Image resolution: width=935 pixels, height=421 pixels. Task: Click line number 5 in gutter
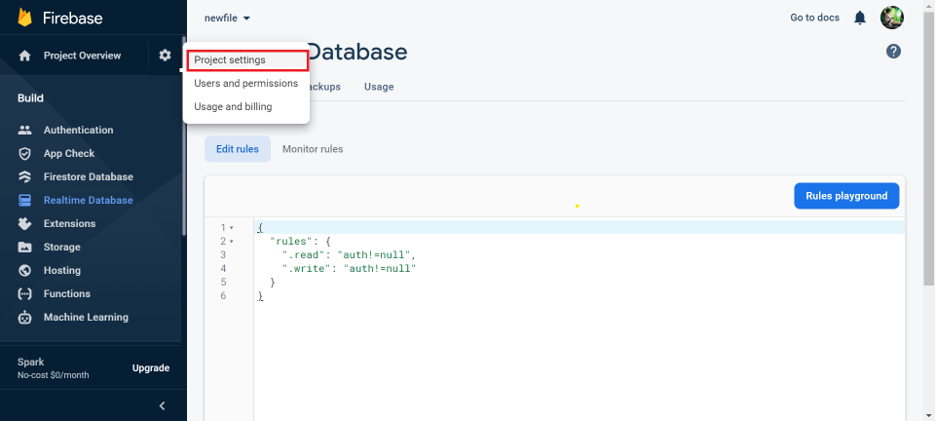223,282
